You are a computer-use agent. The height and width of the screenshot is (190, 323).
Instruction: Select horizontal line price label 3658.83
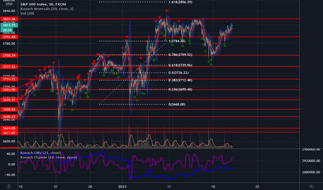(9, 109)
